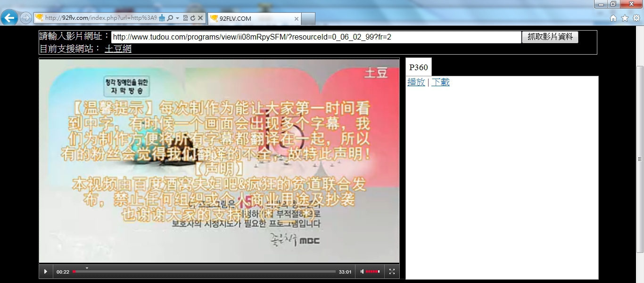
Task: Adjust the red volume level bar
Action: coord(372,272)
